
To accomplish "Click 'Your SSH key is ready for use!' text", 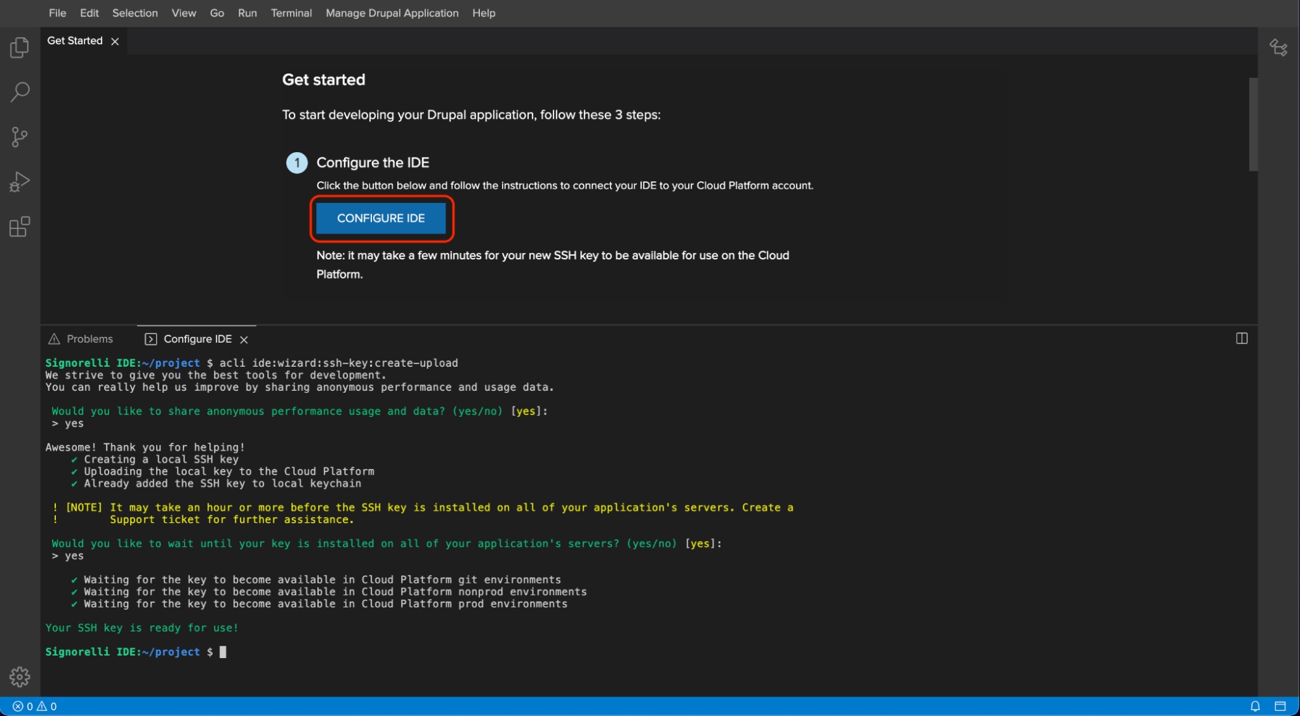I will point(142,628).
